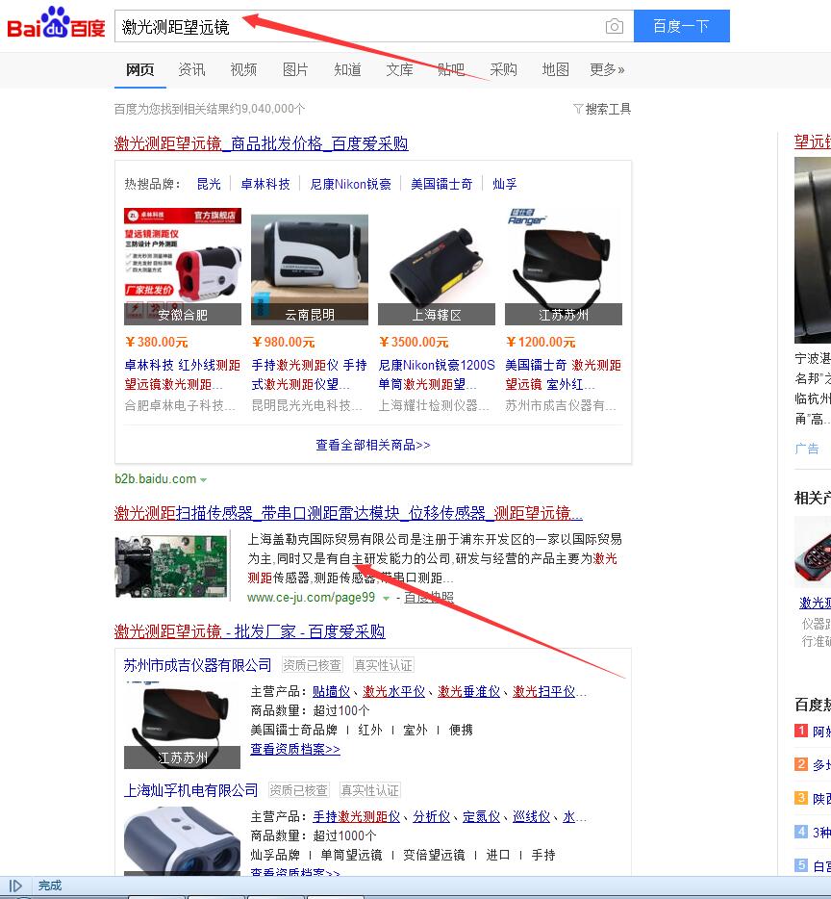
Task: Switch to the 采购 tab
Action: [504, 70]
